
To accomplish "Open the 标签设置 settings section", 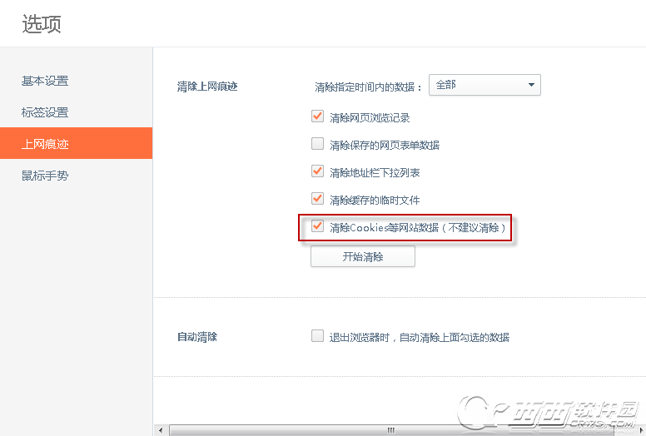I will pos(45,112).
